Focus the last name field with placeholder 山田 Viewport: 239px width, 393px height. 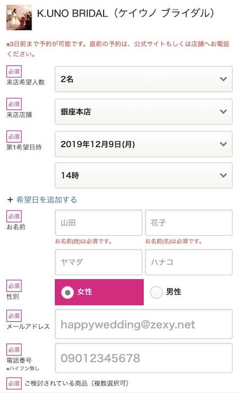pyautogui.click(x=98, y=223)
